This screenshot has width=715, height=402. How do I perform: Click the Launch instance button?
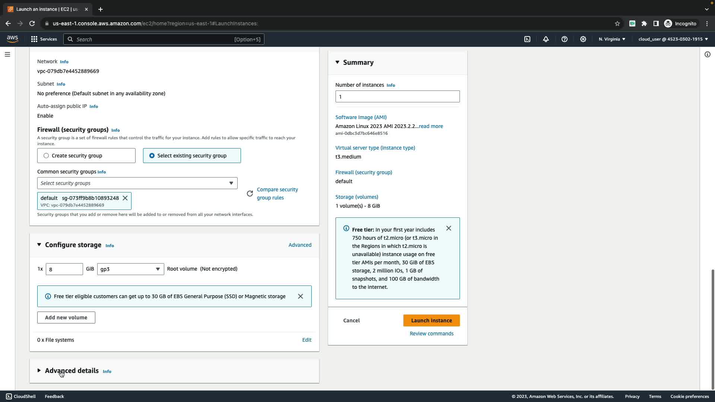431,320
